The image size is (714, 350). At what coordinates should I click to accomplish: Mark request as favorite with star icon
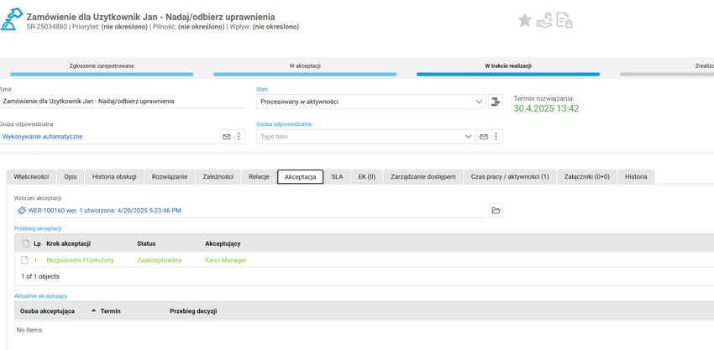point(524,20)
